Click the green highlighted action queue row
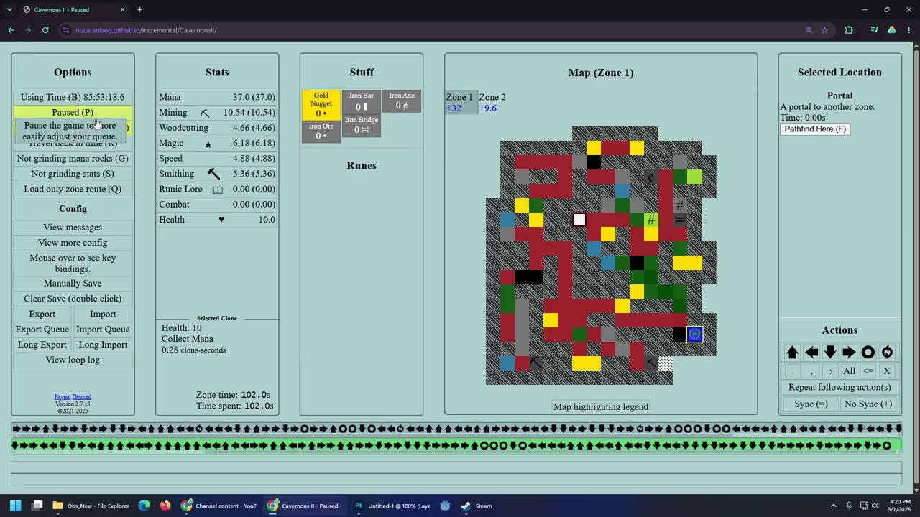 [456, 446]
